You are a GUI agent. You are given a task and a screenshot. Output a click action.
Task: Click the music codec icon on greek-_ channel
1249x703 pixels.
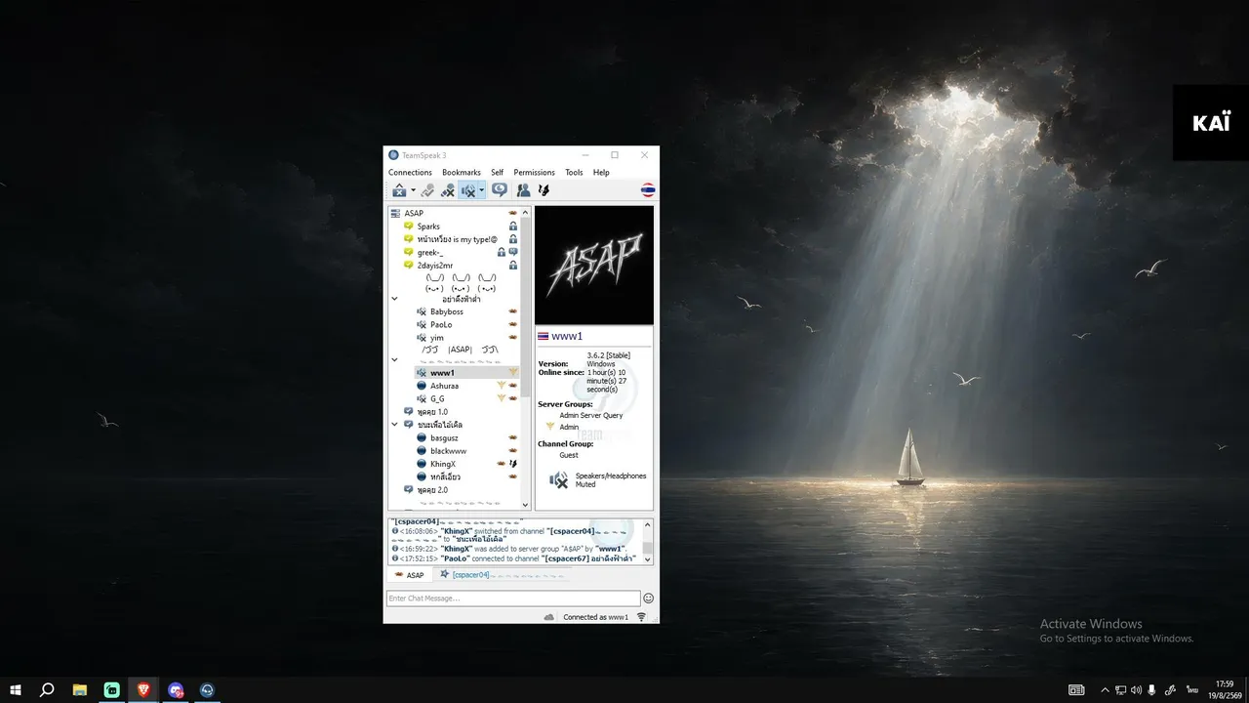513,252
